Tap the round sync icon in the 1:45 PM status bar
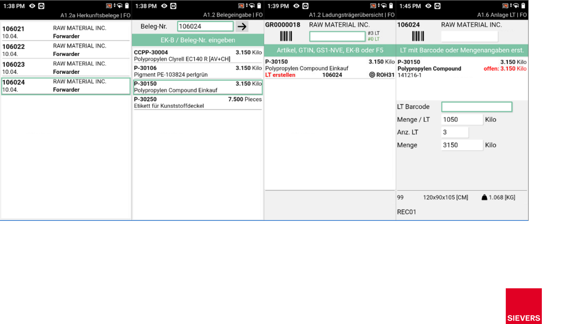577x324 pixels. tap(438, 6)
